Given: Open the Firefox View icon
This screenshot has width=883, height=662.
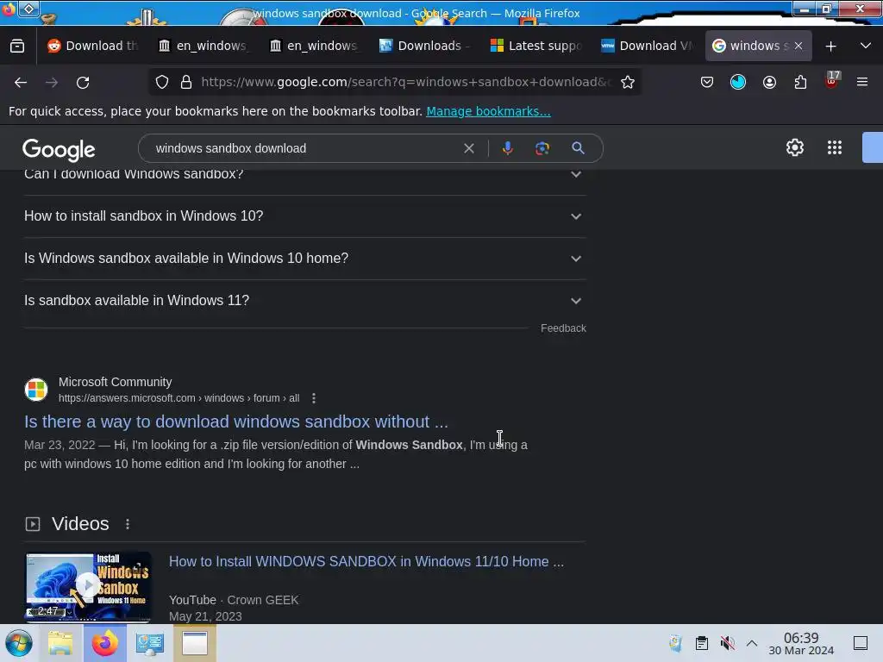Looking at the screenshot, I should click(17, 46).
